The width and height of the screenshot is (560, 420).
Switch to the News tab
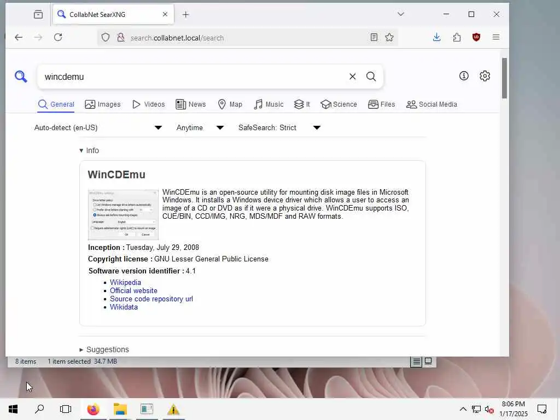(191, 104)
